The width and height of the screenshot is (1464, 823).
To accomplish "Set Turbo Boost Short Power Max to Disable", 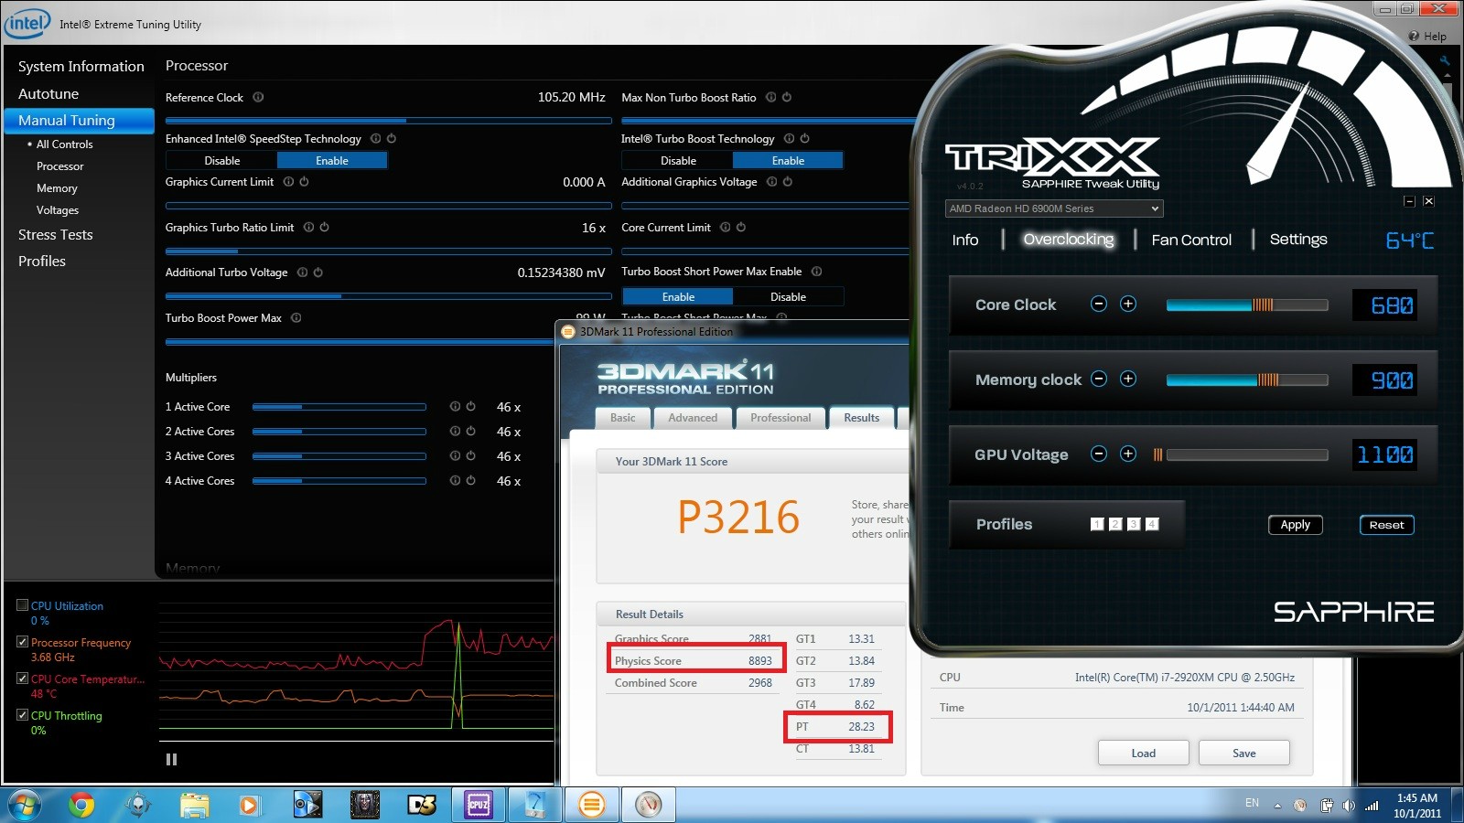I will (x=788, y=297).
